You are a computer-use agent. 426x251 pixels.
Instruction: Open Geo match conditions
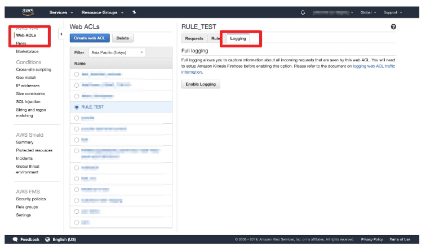point(26,78)
